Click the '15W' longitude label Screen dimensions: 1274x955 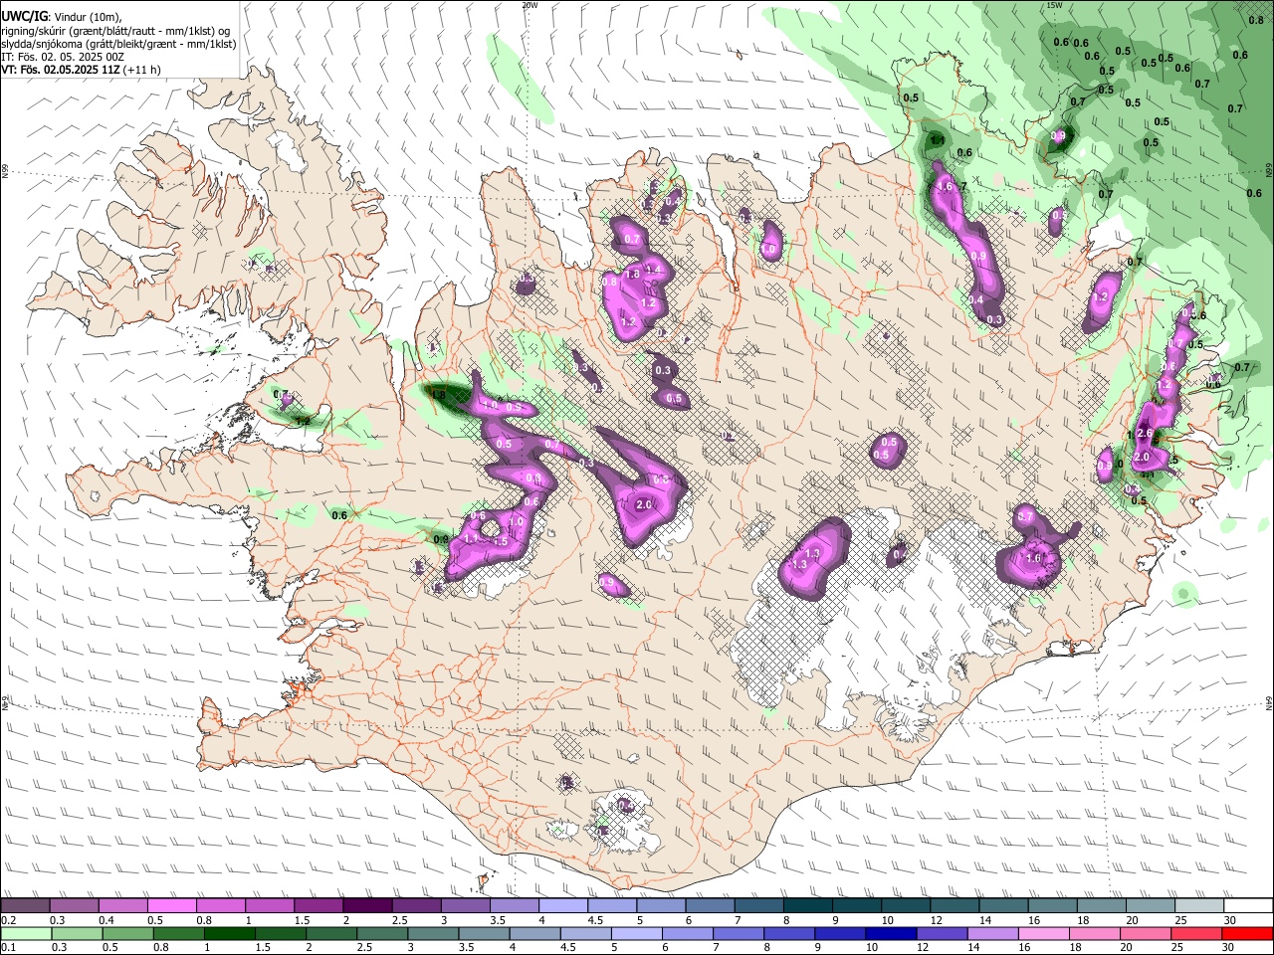coord(1054,5)
